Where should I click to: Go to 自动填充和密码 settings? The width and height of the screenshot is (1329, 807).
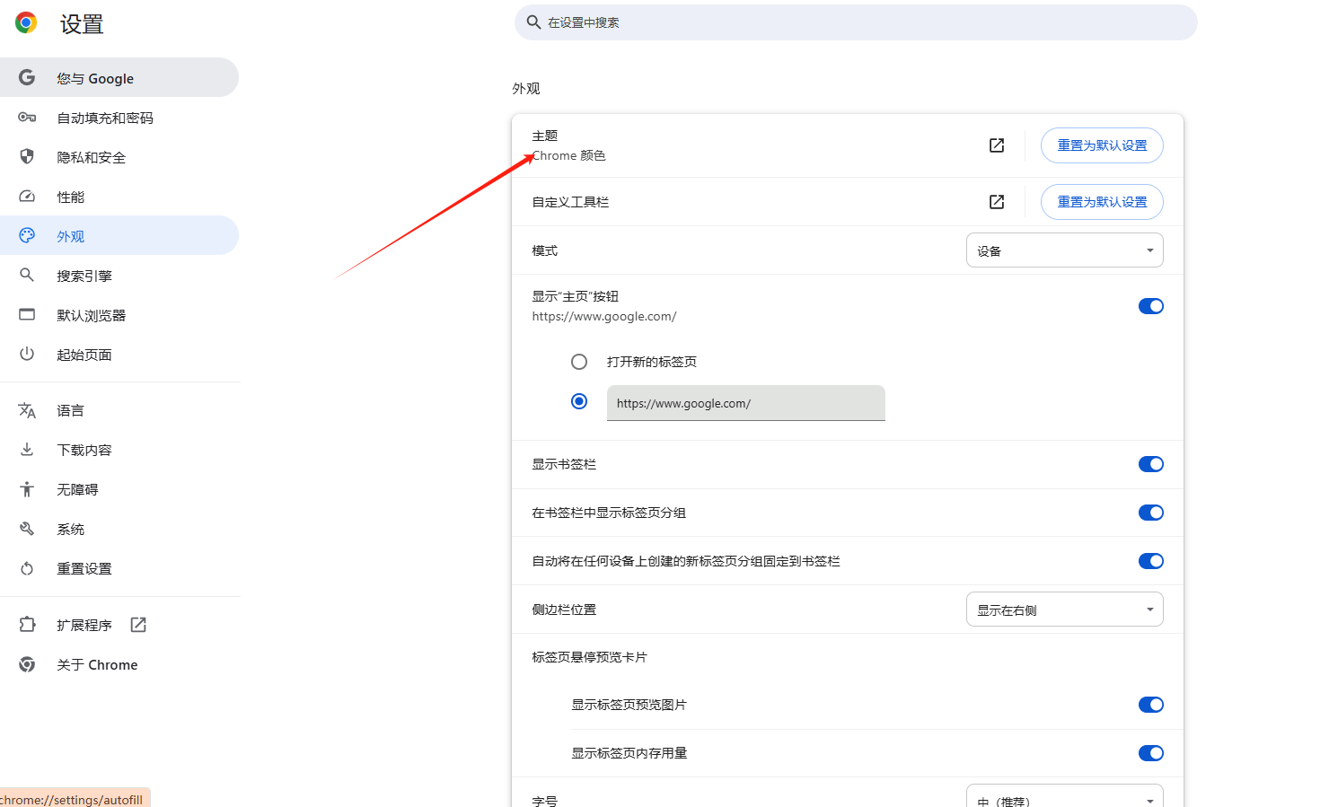(x=119, y=118)
